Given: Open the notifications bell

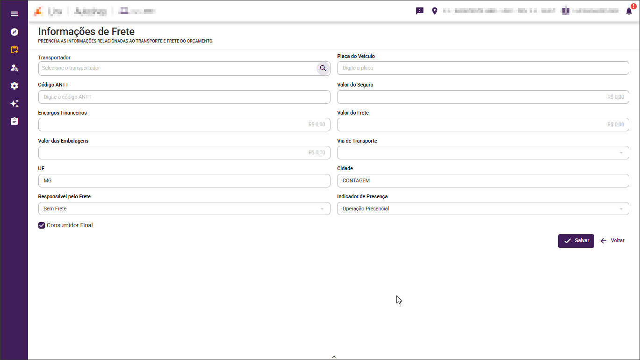Looking at the screenshot, I should point(629,11).
